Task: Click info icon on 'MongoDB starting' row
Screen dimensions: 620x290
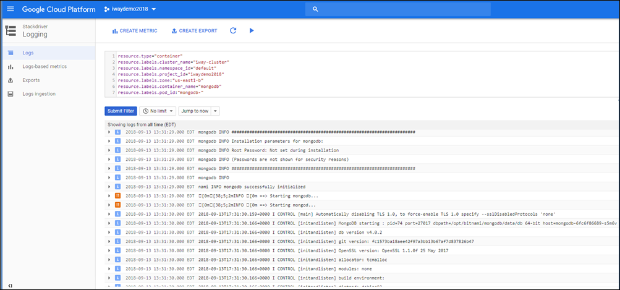Action: [x=117, y=223]
